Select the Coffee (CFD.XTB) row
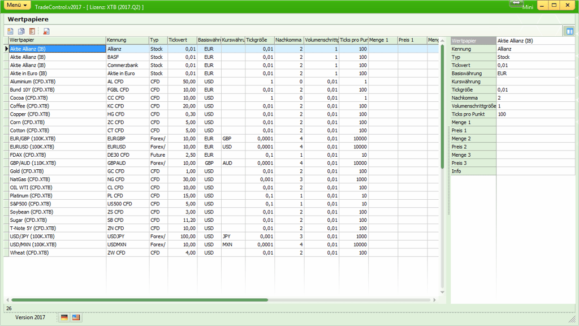The image size is (579, 326). click(x=221, y=106)
